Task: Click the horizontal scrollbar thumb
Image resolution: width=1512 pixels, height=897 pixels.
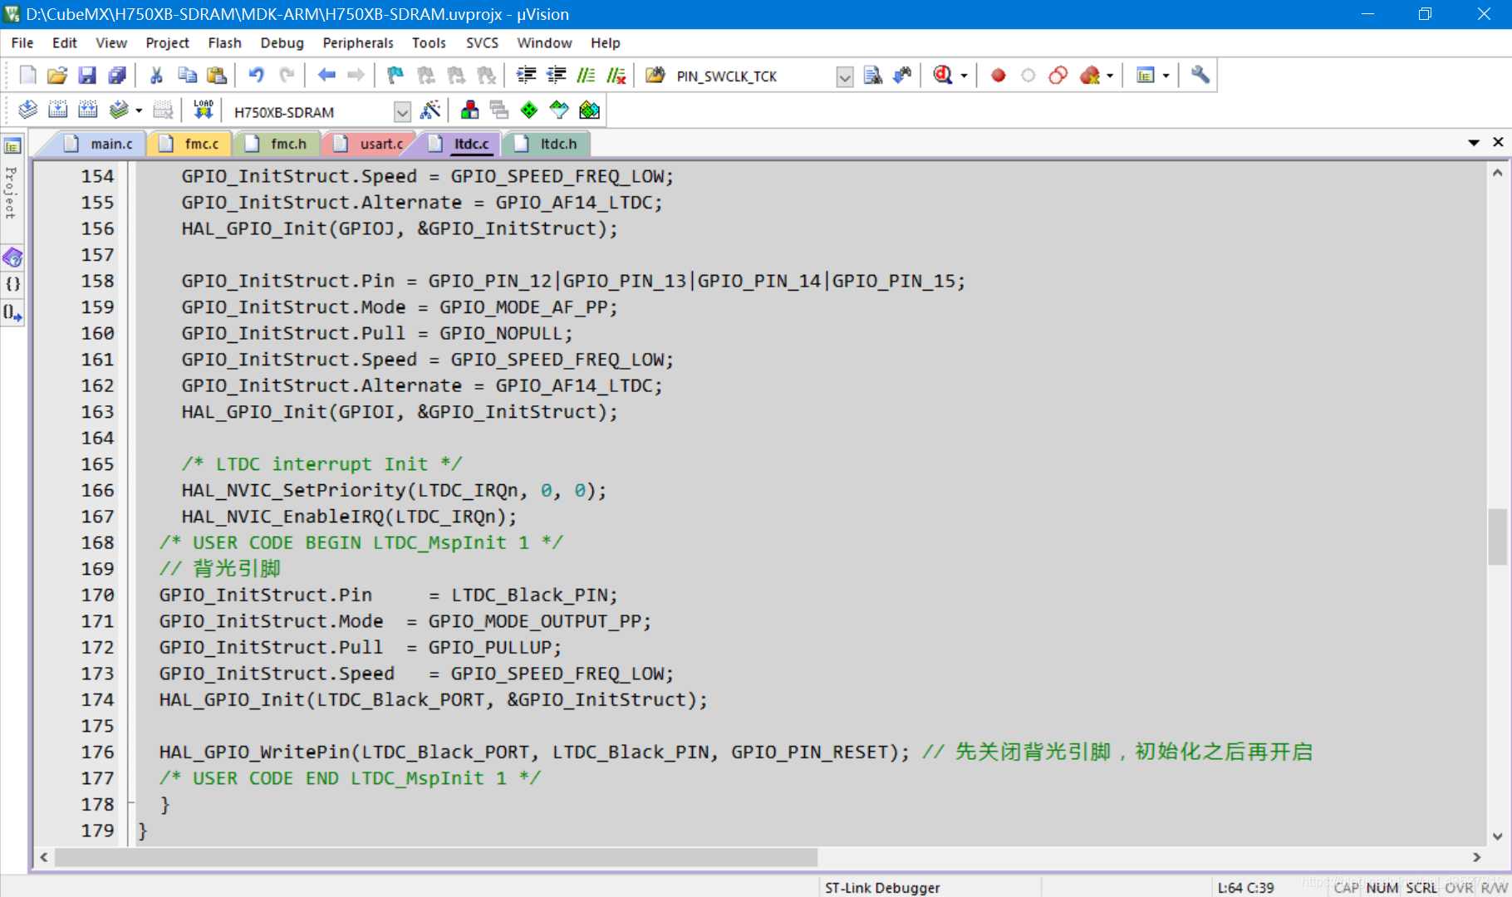Action: (436, 857)
